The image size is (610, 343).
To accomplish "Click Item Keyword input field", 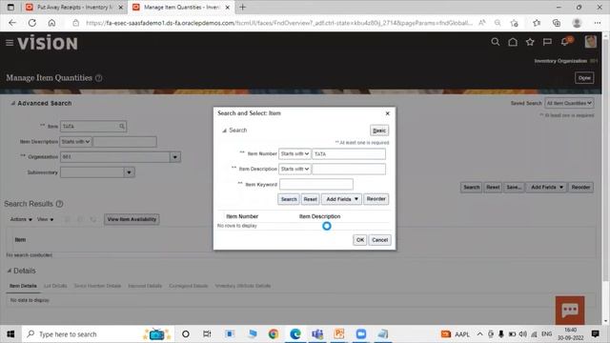I will coord(316,184).
